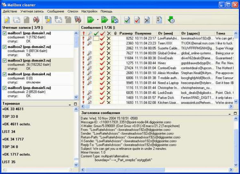The width and height of the screenshot is (240, 174).
Task: Click the first toolbar icon with yellow note
Action: pyautogui.click(x=7, y=20)
